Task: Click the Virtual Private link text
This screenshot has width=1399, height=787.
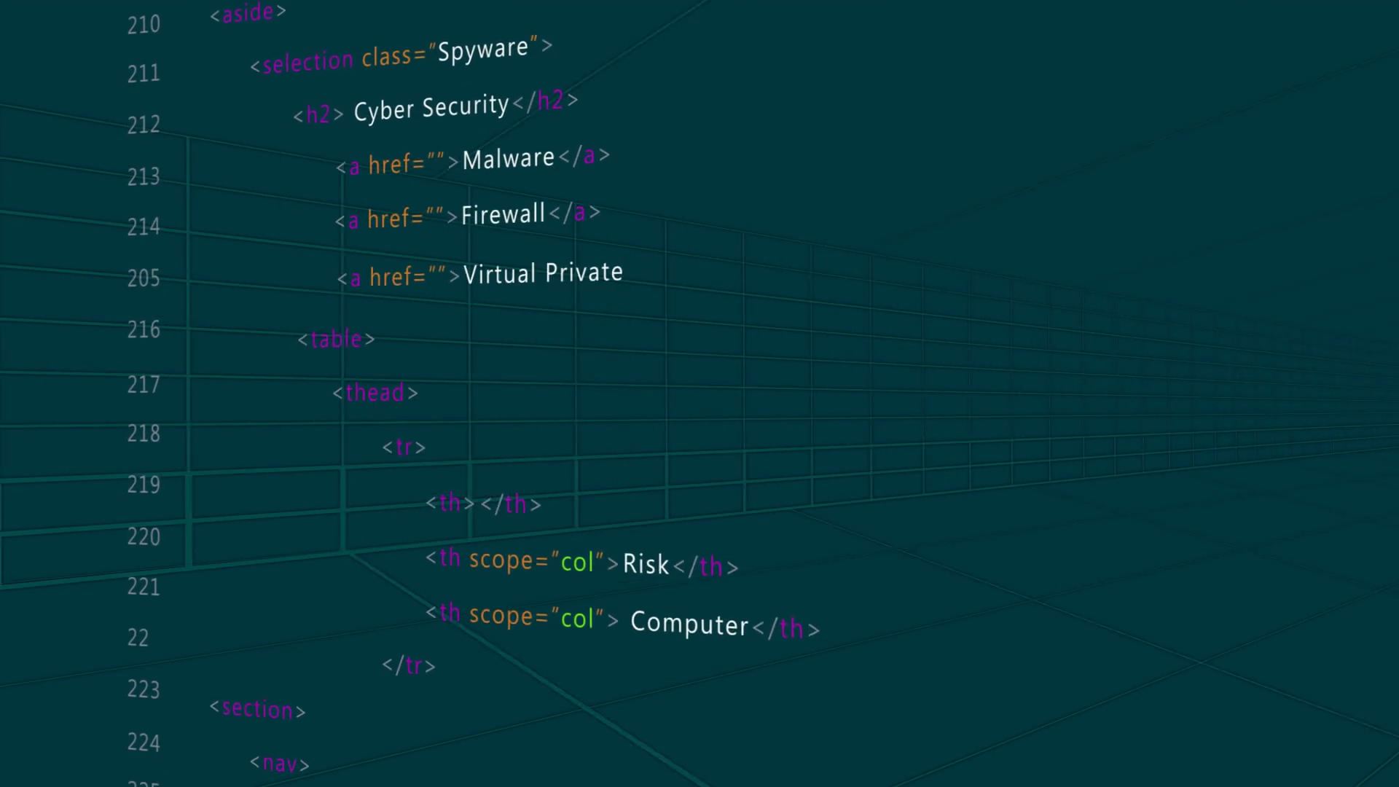Action: click(543, 273)
